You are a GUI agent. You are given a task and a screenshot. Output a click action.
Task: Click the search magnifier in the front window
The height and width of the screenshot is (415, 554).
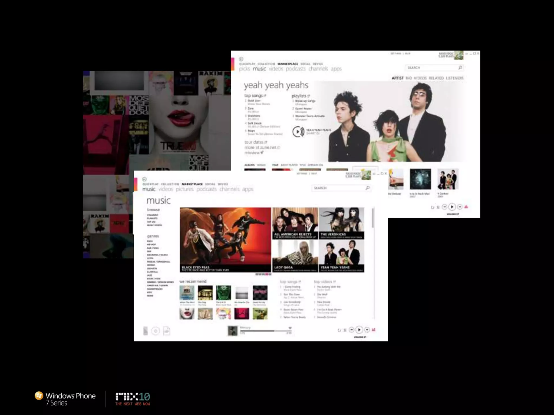(x=367, y=188)
